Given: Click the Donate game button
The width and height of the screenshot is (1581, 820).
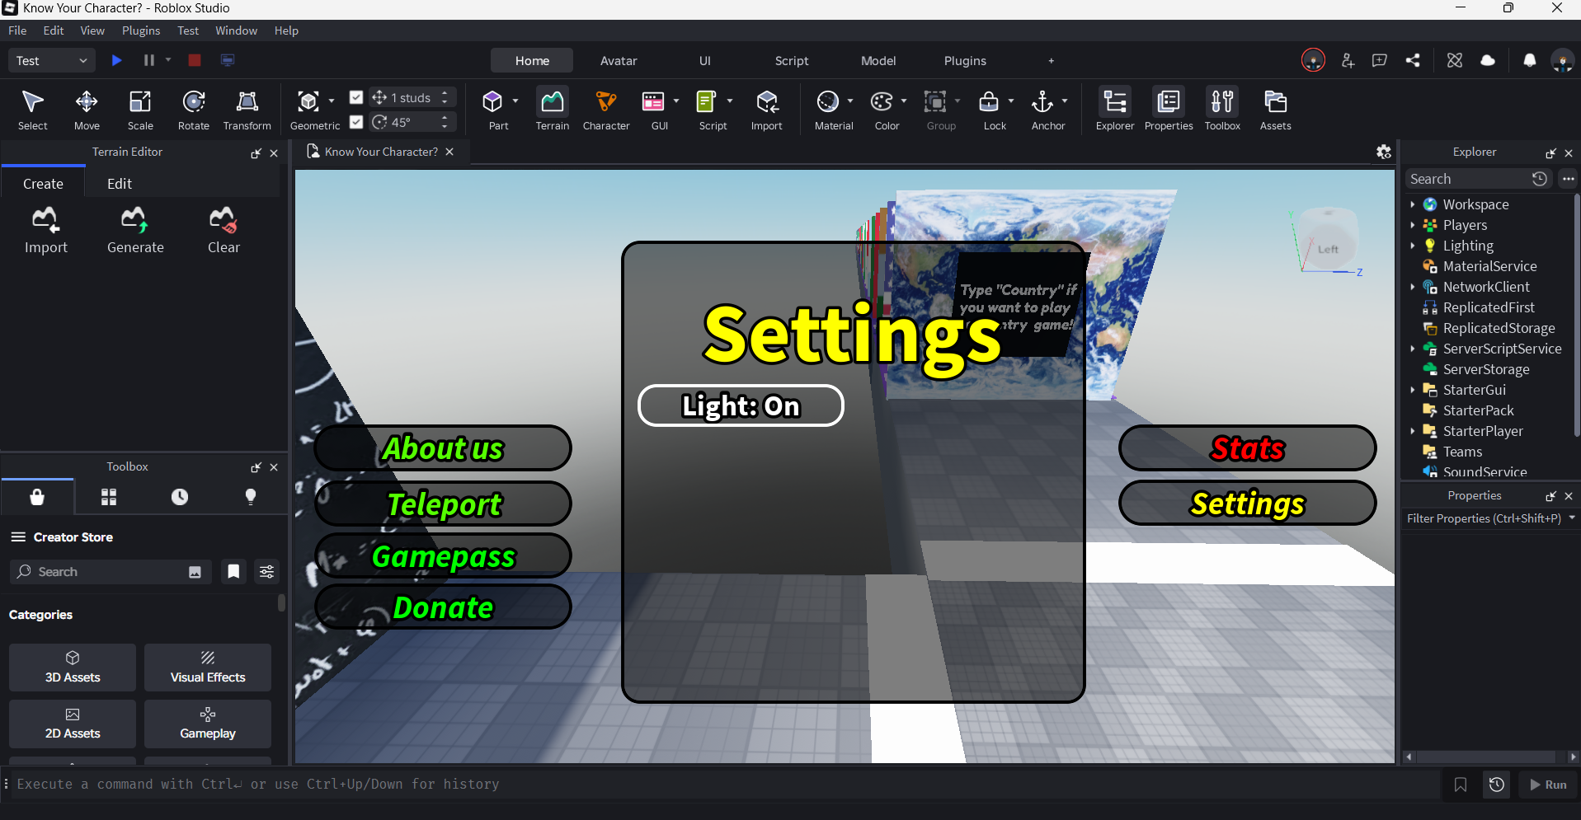Looking at the screenshot, I should (443, 607).
